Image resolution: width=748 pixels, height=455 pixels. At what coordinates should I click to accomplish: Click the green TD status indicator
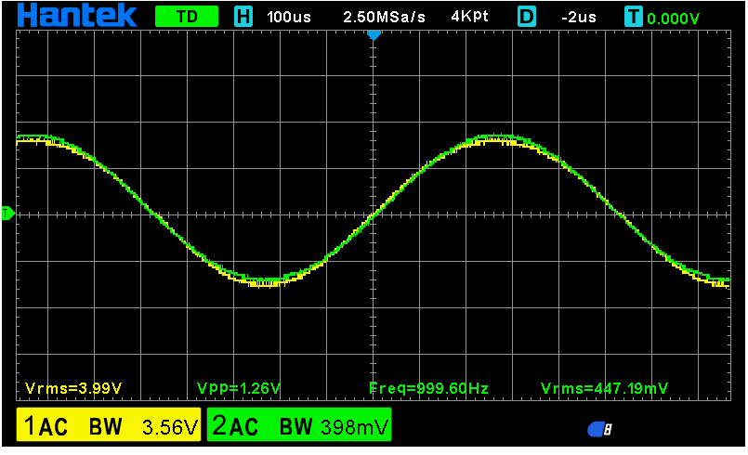coord(187,17)
